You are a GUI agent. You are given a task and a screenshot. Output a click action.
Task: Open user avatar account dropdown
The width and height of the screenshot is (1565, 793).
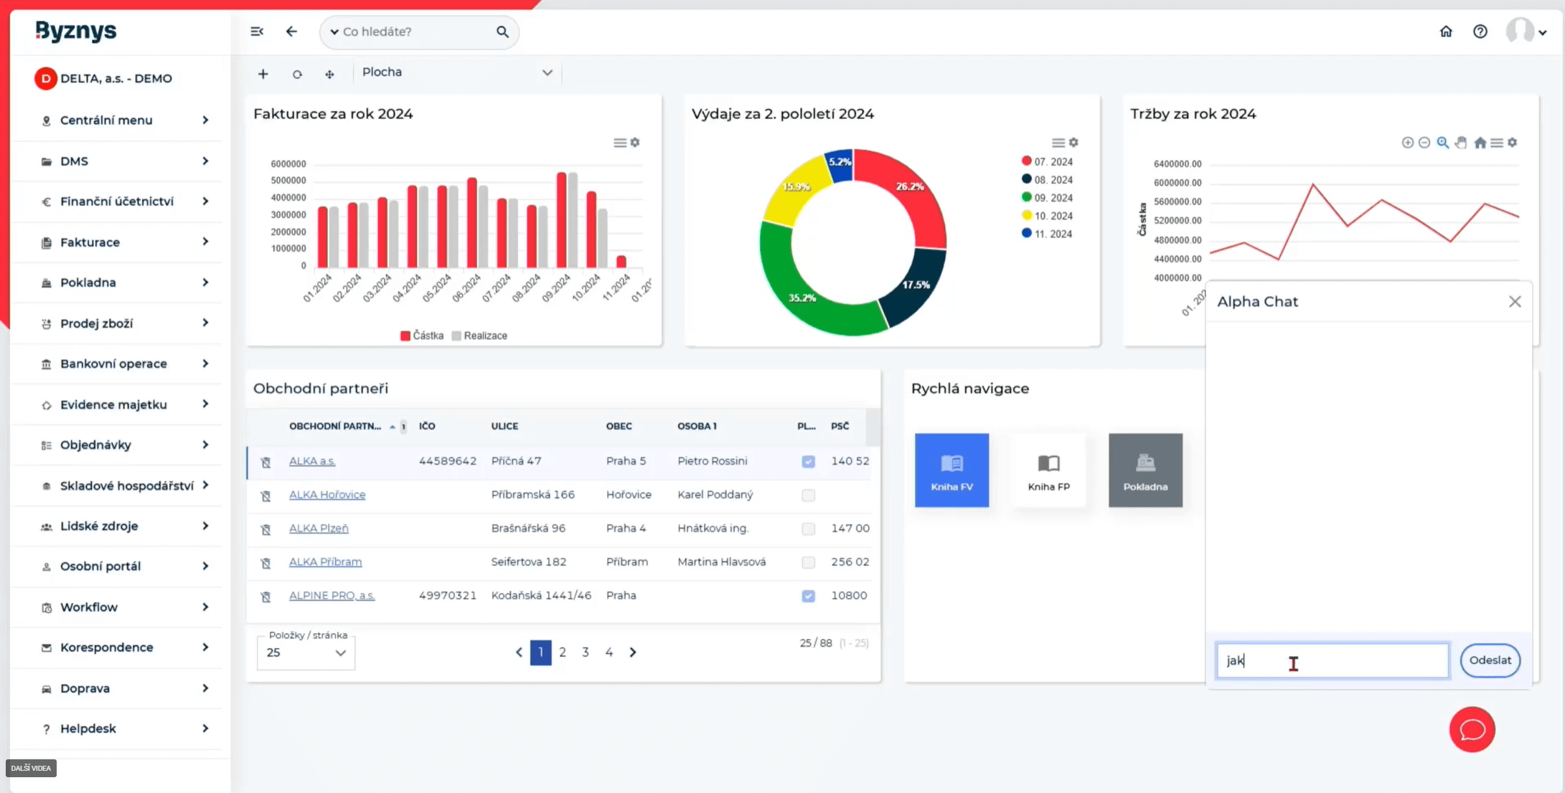pos(1526,32)
